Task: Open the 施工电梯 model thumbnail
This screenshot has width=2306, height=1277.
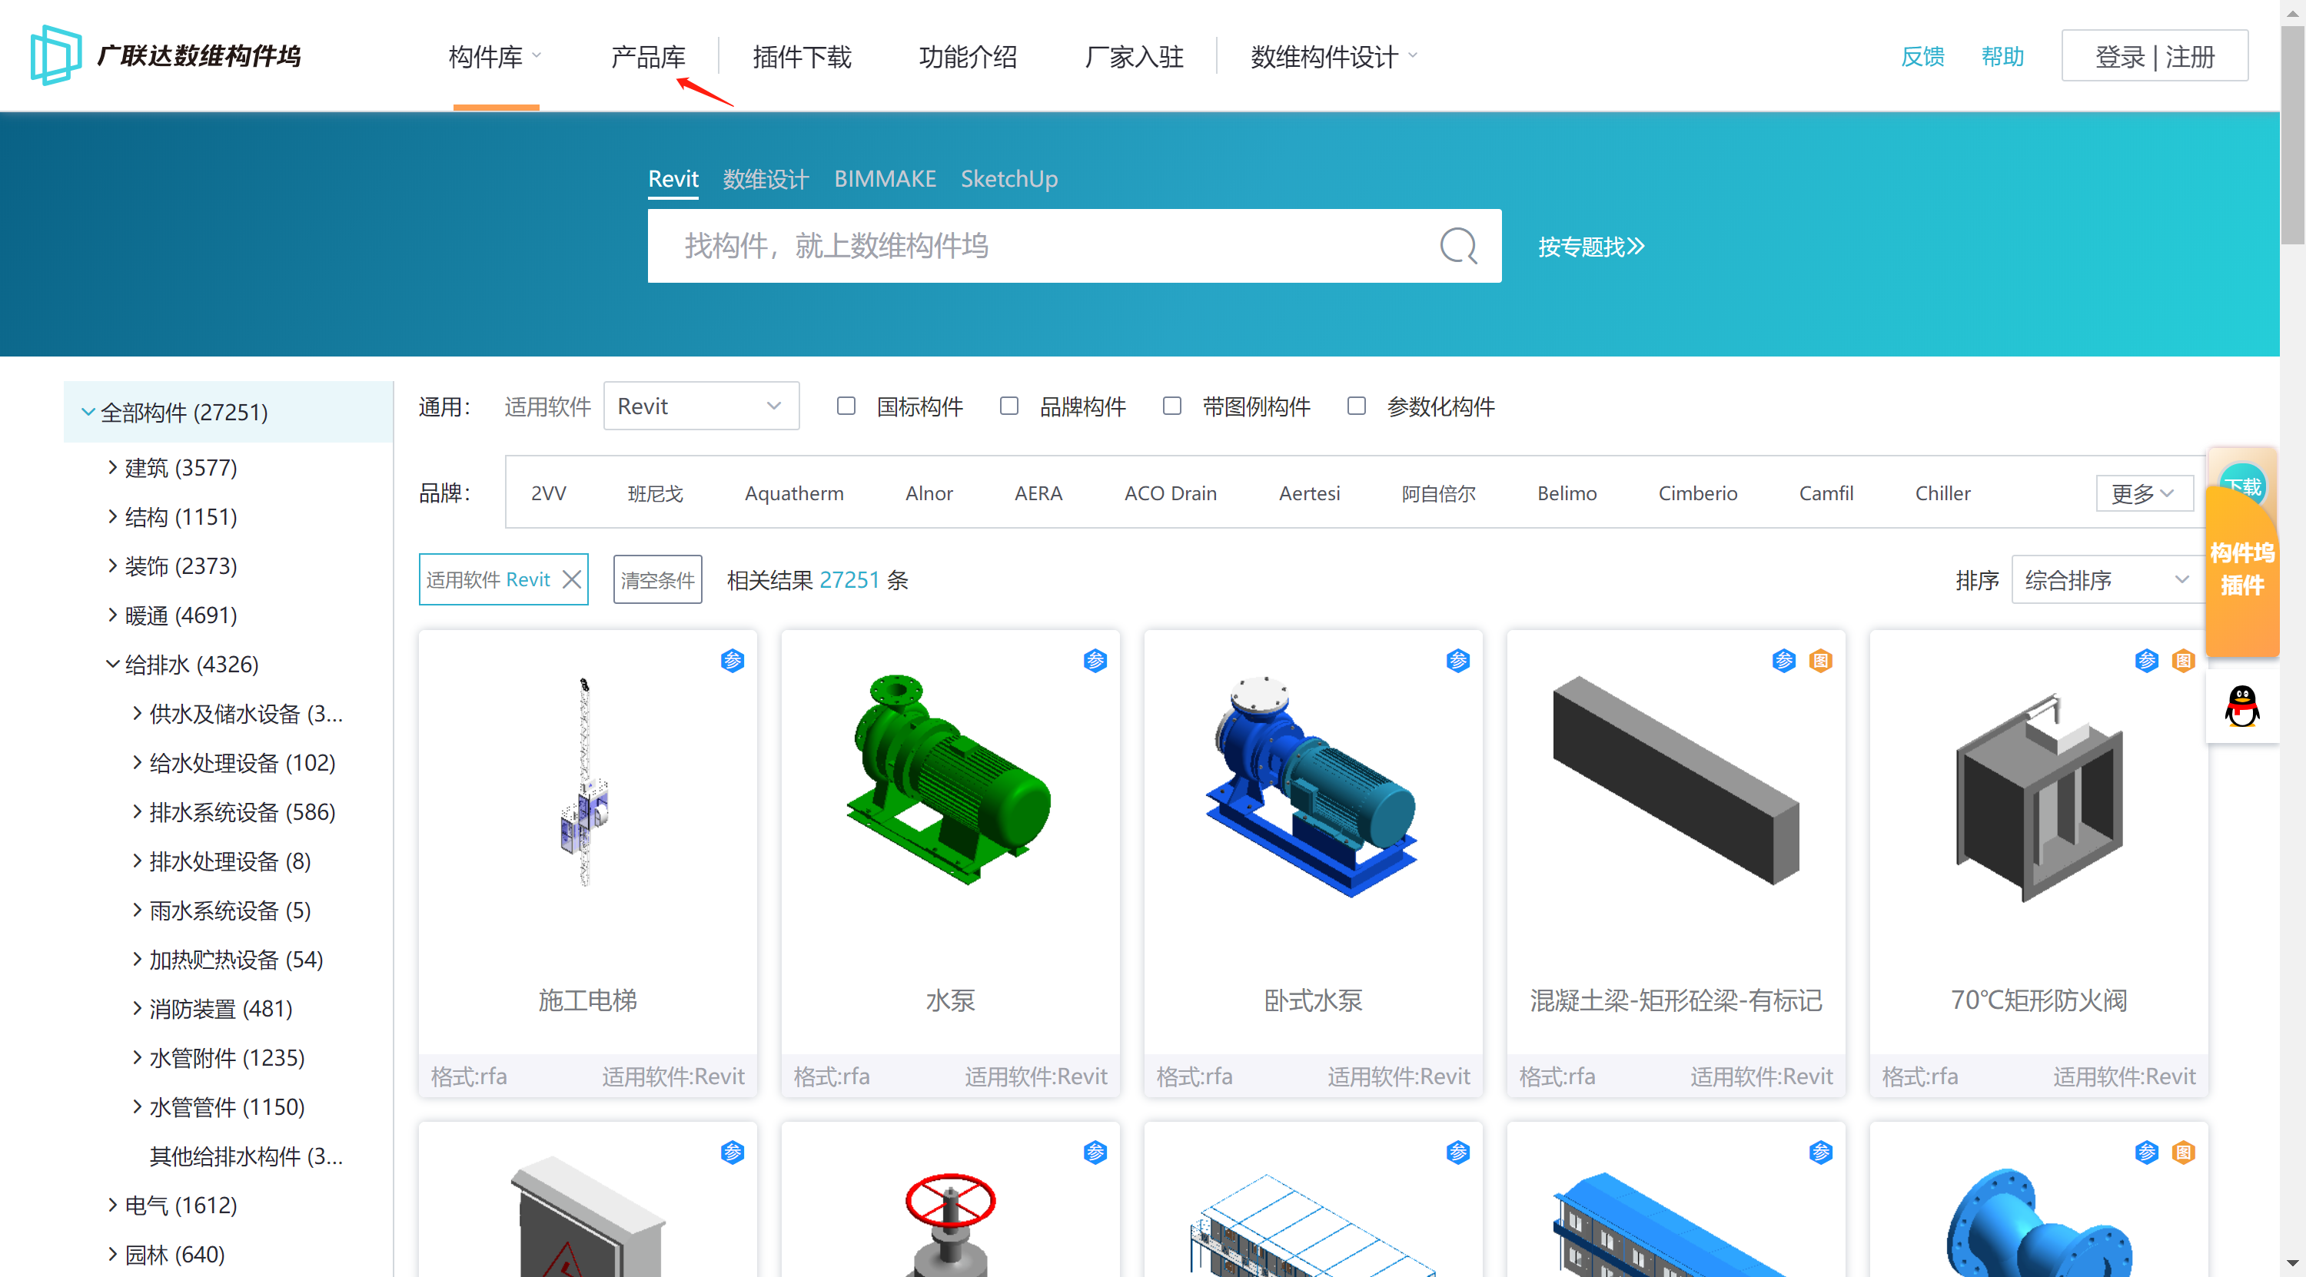Action: pyautogui.click(x=586, y=782)
